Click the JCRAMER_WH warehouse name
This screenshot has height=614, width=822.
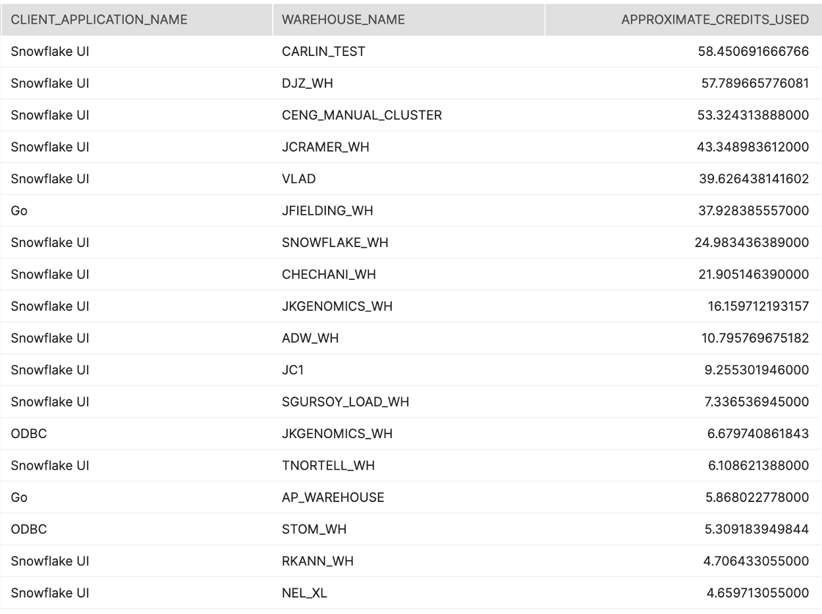point(325,147)
